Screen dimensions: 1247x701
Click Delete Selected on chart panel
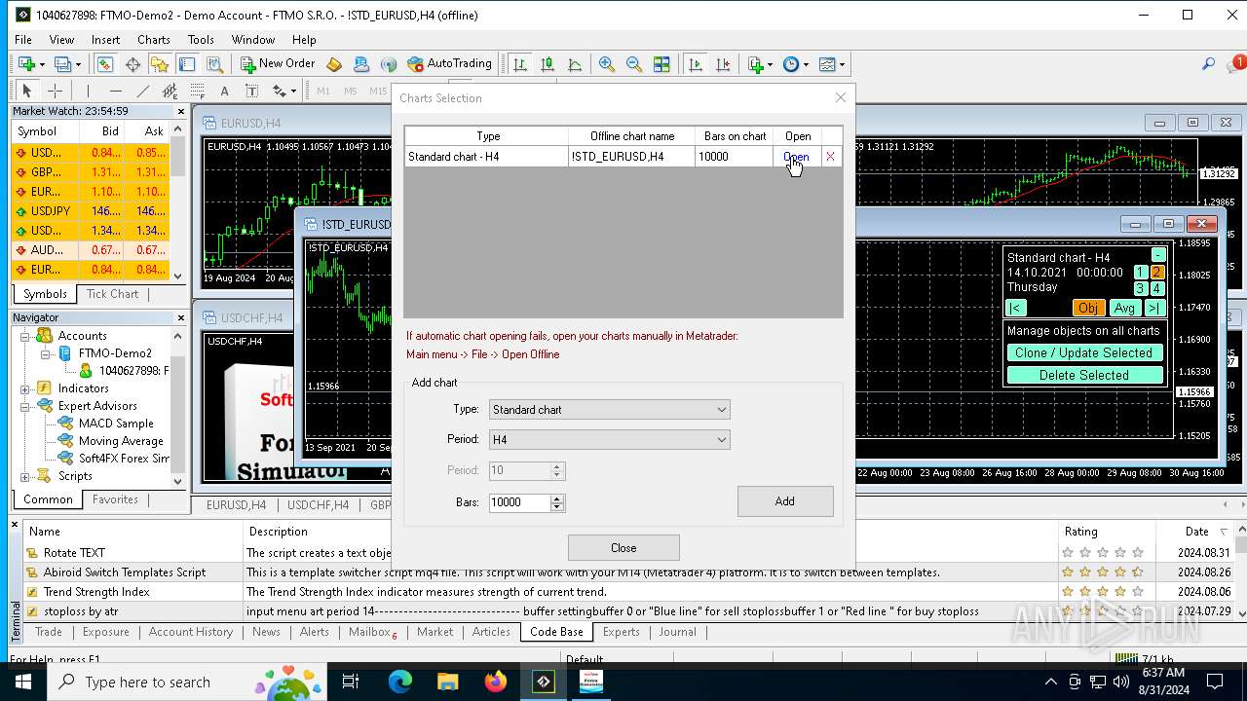coord(1083,376)
